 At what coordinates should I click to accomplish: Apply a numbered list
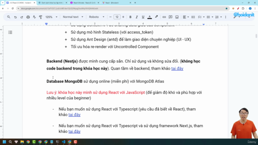[217, 17]
